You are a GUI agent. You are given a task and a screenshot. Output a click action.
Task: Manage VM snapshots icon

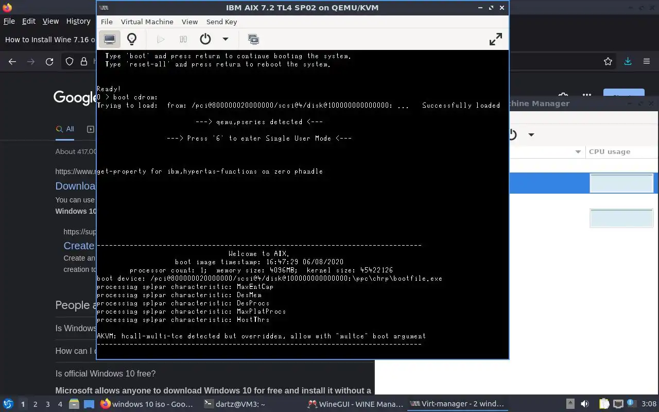(x=253, y=39)
